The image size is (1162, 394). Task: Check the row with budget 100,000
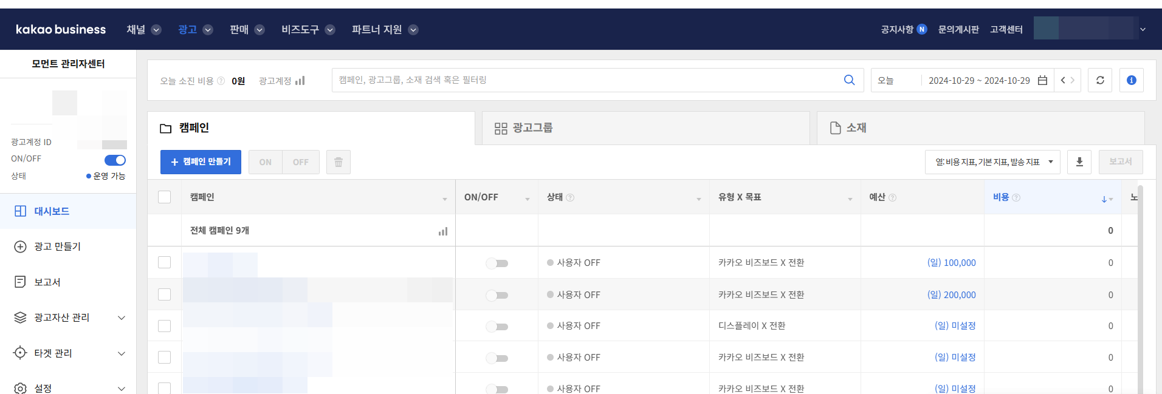tap(164, 262)
